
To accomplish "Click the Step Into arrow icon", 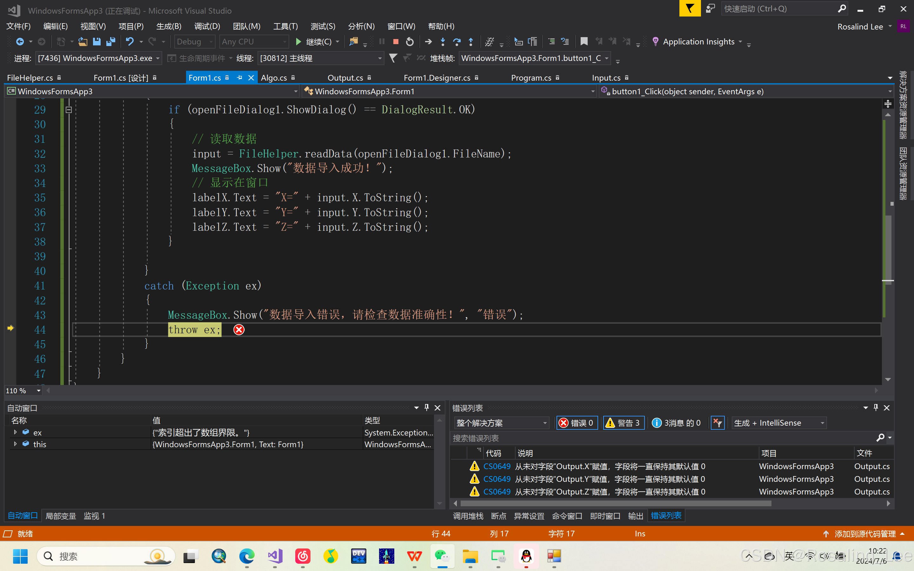I will tap(443, 42).
